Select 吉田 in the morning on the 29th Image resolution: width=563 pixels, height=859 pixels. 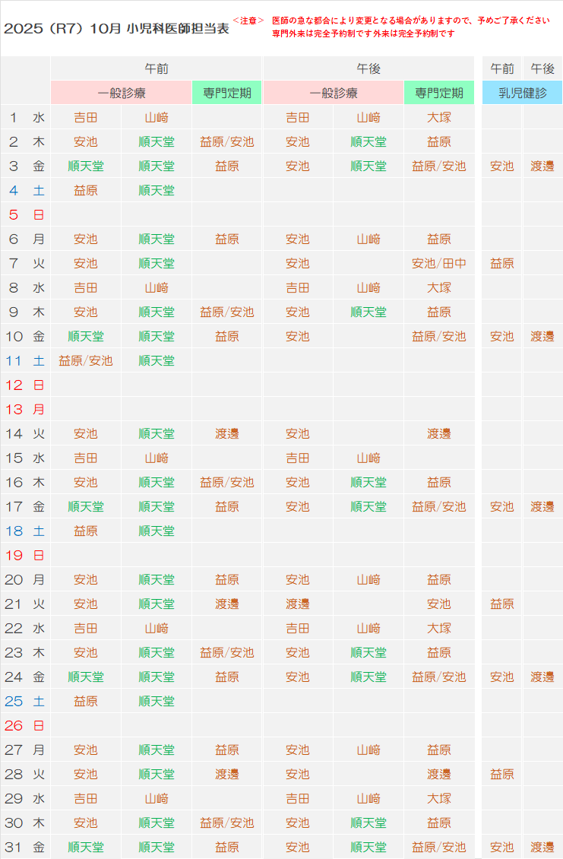pos(85,799)
